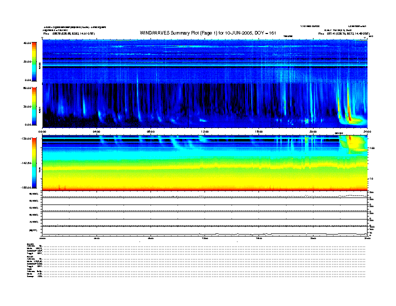Click the RAD2 spectrogram panel
396x306 pixels.
click(x=204, y=61)
